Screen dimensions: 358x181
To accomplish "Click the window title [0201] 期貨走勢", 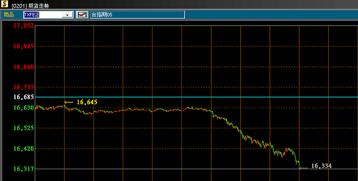I will tap(30, 6).
